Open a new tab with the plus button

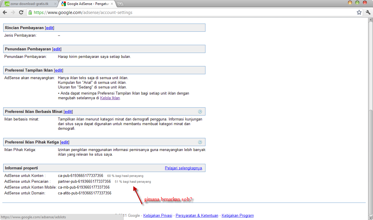point(120,4)
